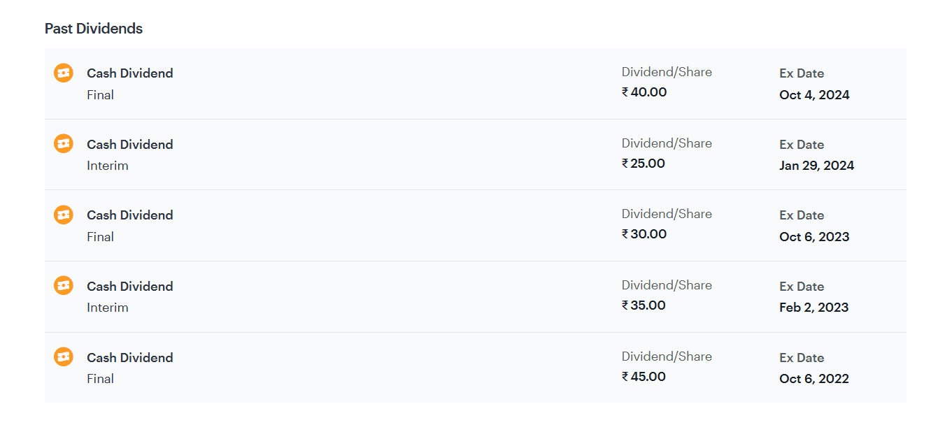Screen dimensions: 945x425
Task: Open the Cash Dividend row with ₹35.00
Action: (476, 297)
